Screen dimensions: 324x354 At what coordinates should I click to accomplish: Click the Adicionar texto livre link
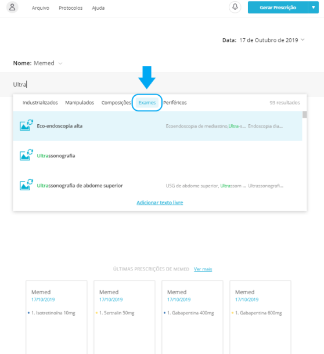(160, 203)
